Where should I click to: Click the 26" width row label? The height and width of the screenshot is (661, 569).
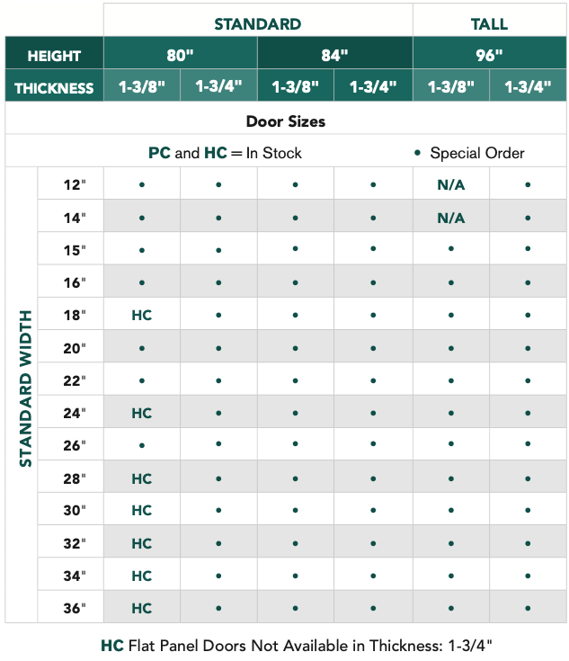click(76, 445)
